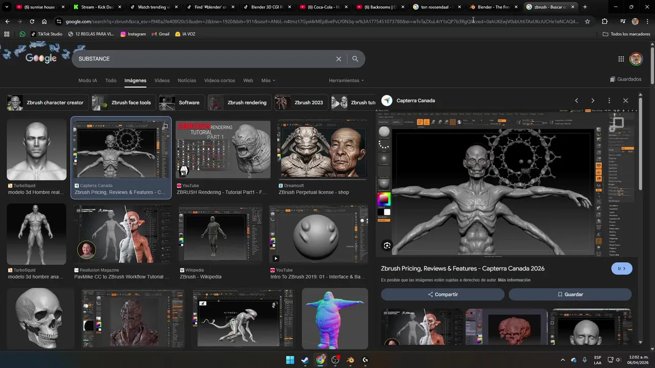Click the microphone tray icon

585,360
